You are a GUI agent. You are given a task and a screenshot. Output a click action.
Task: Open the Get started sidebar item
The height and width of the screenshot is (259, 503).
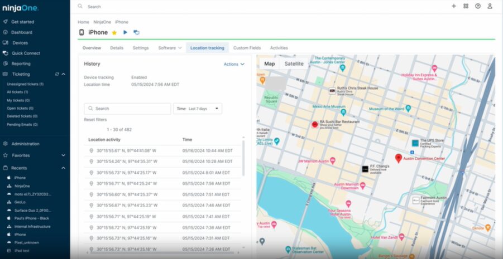click(x=22, y=22)
